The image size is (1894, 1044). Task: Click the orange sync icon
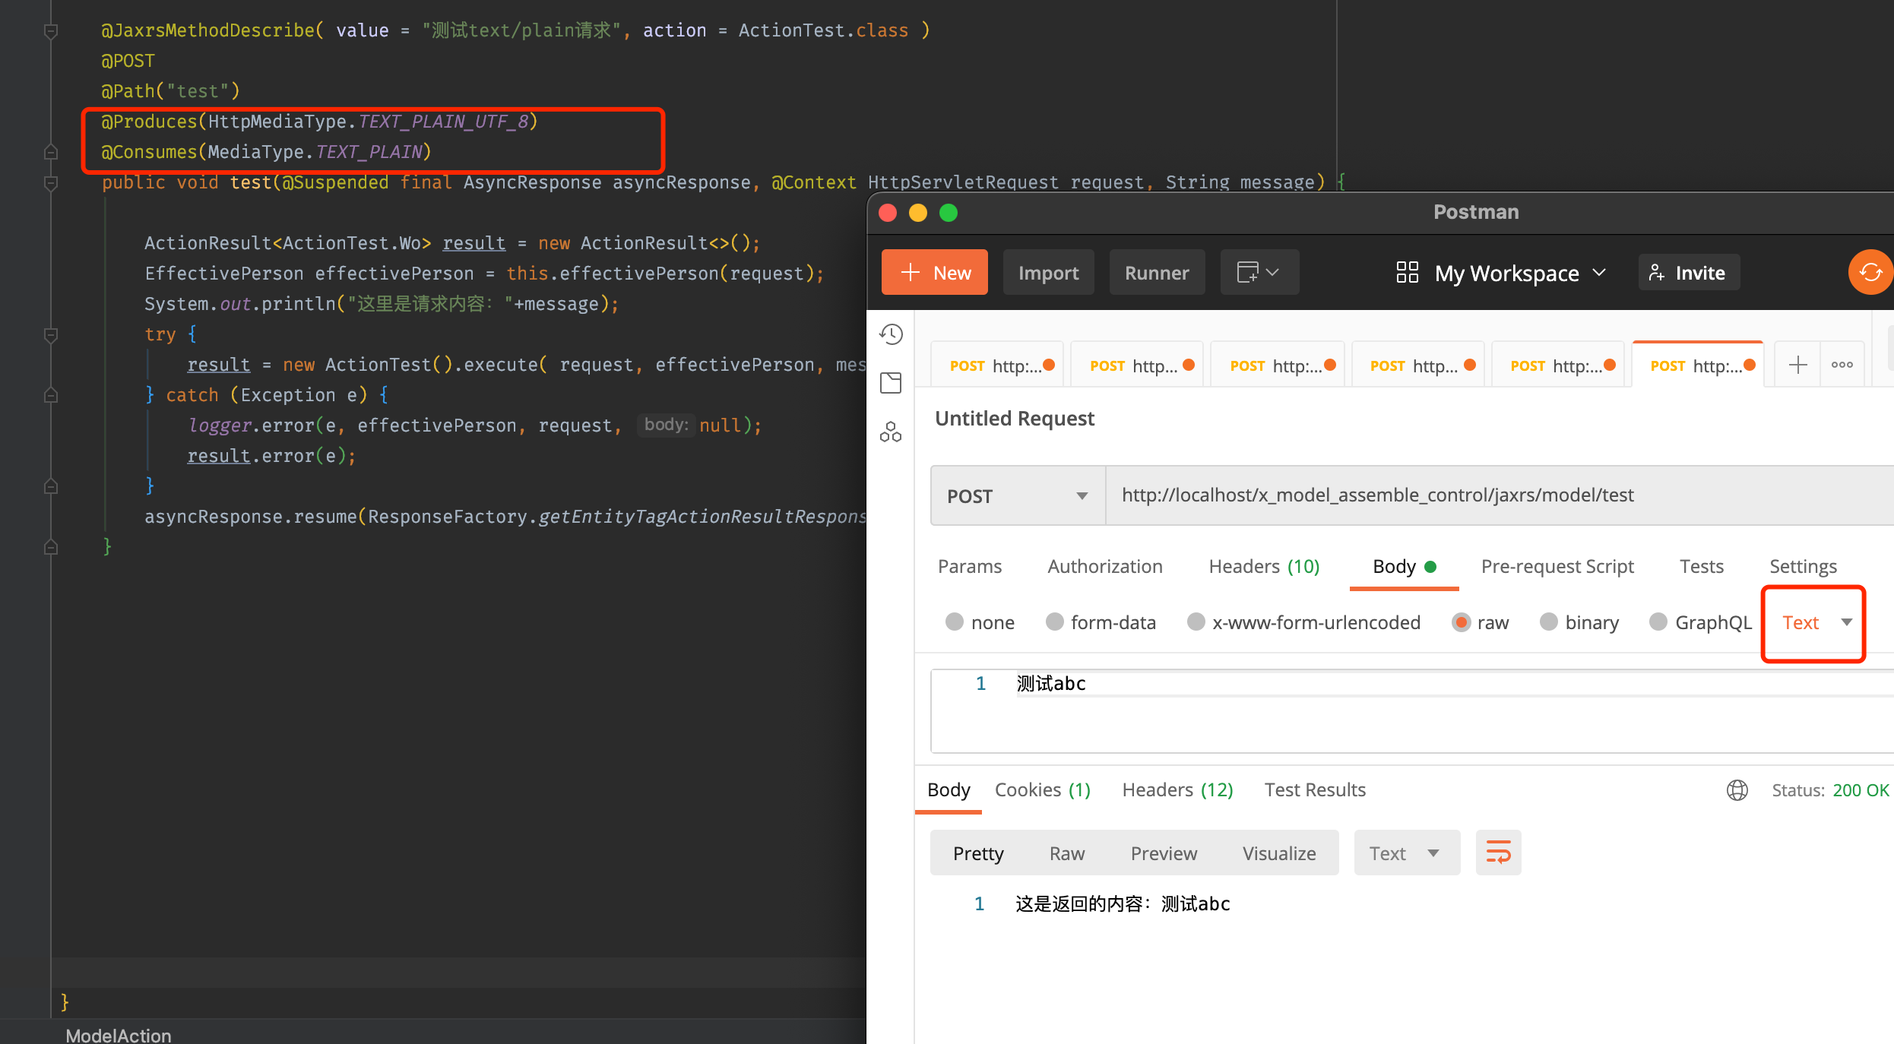pyautogui.click(x=1870, y=272)
